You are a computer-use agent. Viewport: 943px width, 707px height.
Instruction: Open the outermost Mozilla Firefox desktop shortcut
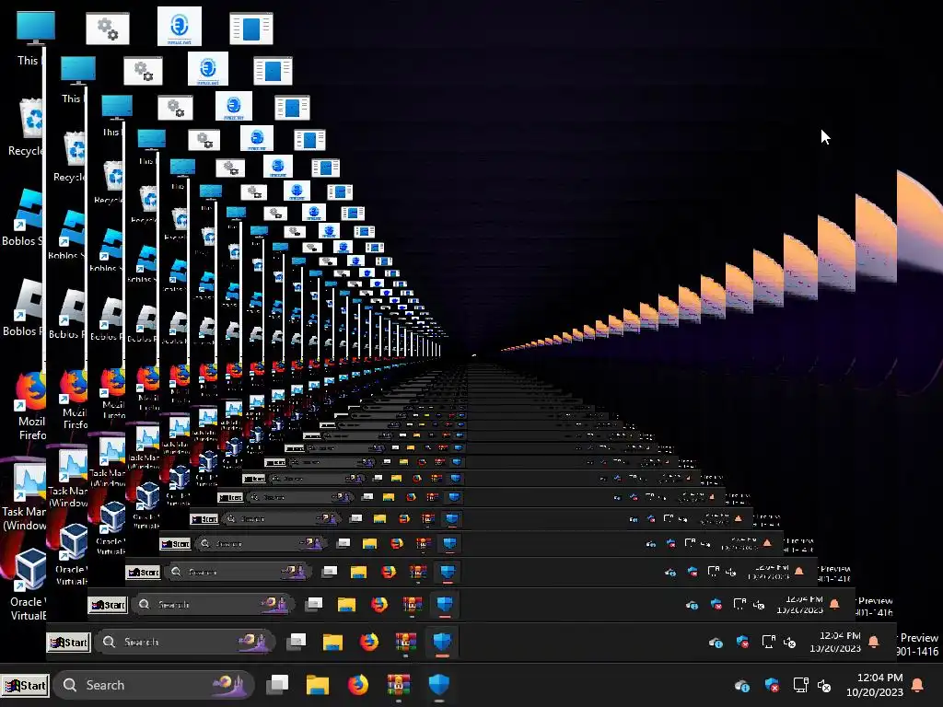(30, 390)
